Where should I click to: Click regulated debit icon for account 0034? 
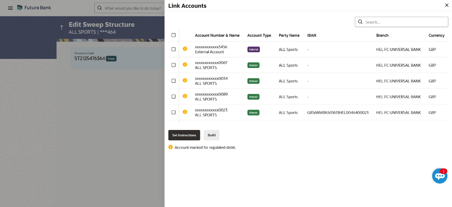click(x=185, y=80)
